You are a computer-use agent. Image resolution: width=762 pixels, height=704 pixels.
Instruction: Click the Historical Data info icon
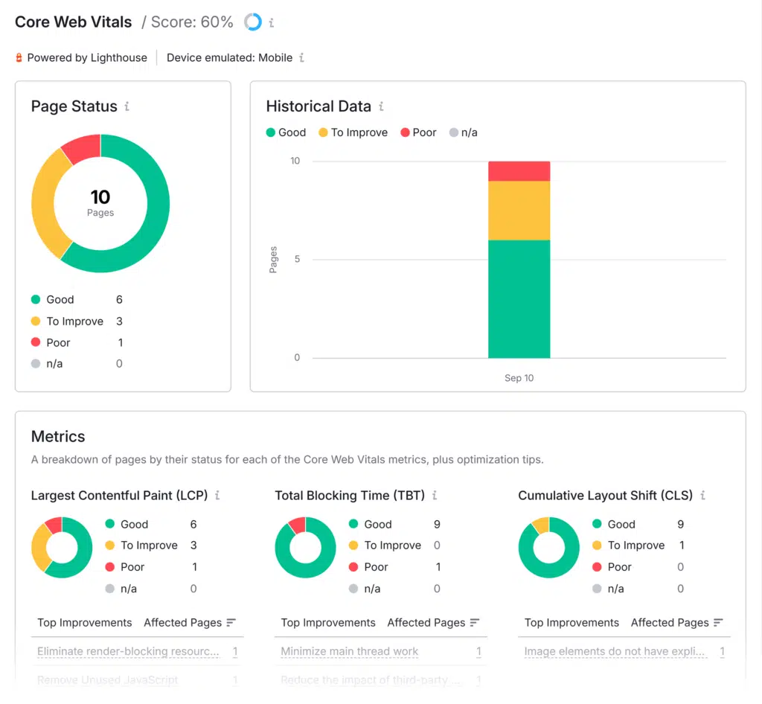[381, 106]
